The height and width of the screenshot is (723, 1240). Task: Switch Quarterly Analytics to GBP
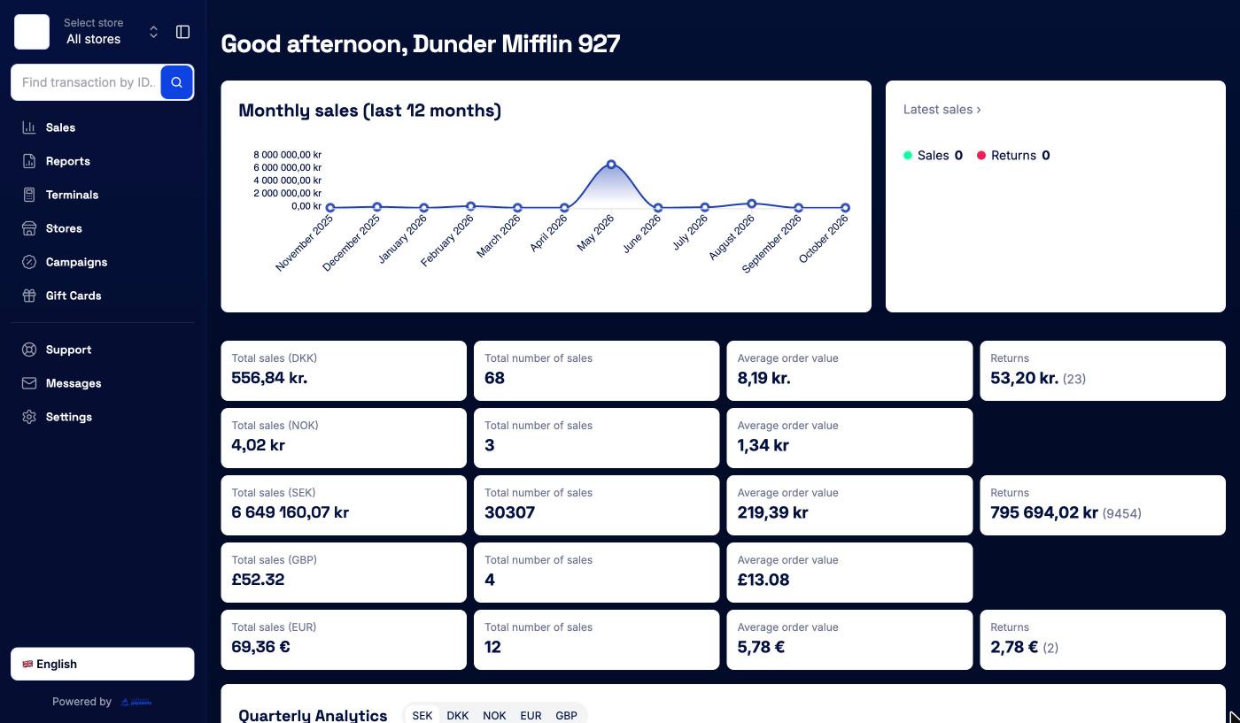[566, 715]
